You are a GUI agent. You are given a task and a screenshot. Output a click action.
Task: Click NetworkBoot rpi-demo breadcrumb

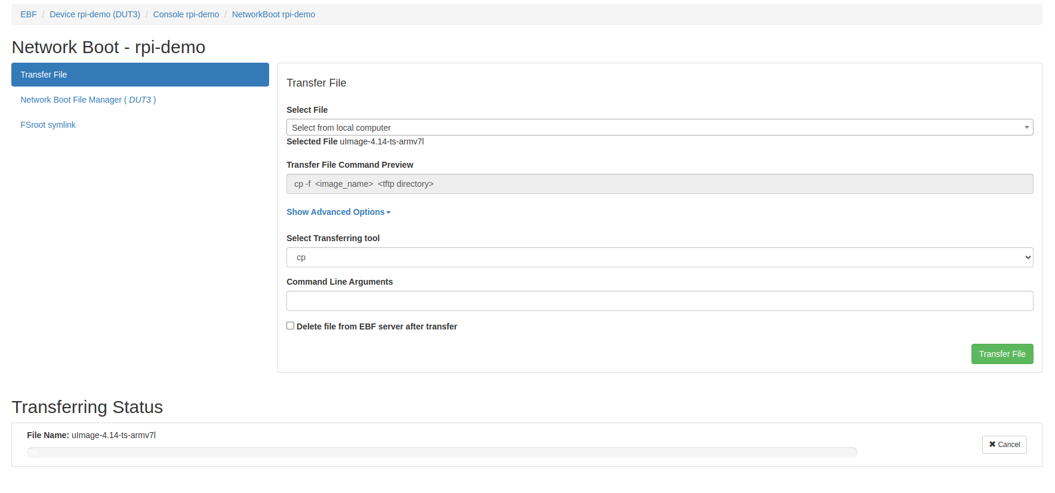tap(273, 14)
